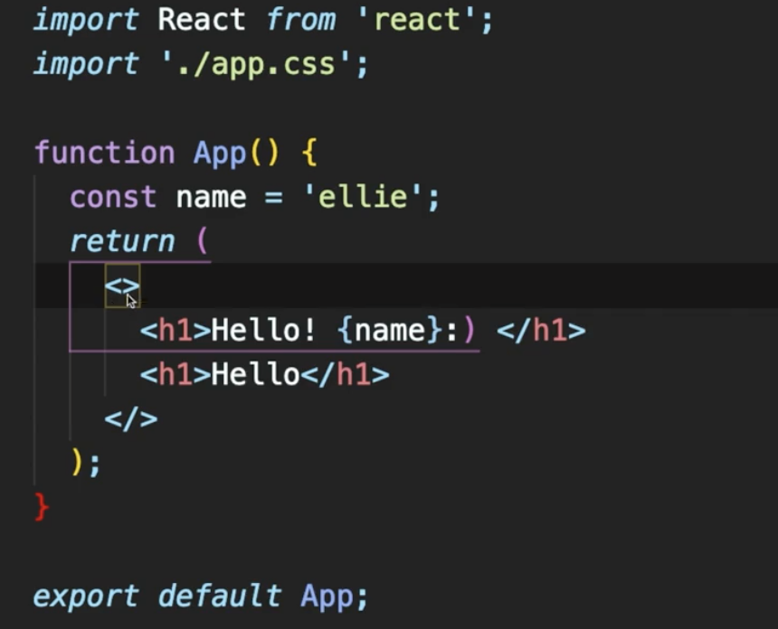This screenshot has height=629, width=778.
Task: Click the return keyword
Action: (122, 241)
